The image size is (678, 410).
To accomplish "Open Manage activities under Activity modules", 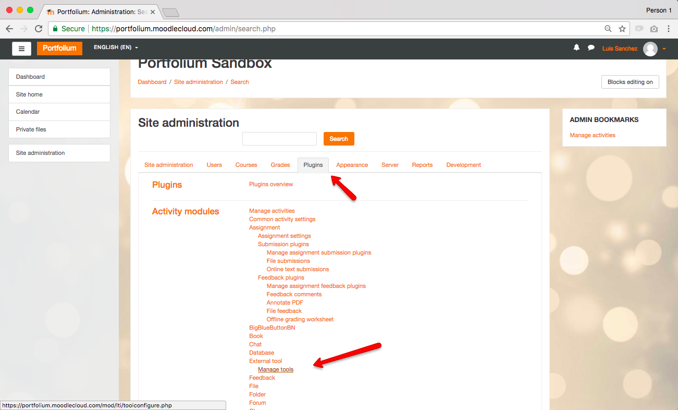I will tap(272, 211).
